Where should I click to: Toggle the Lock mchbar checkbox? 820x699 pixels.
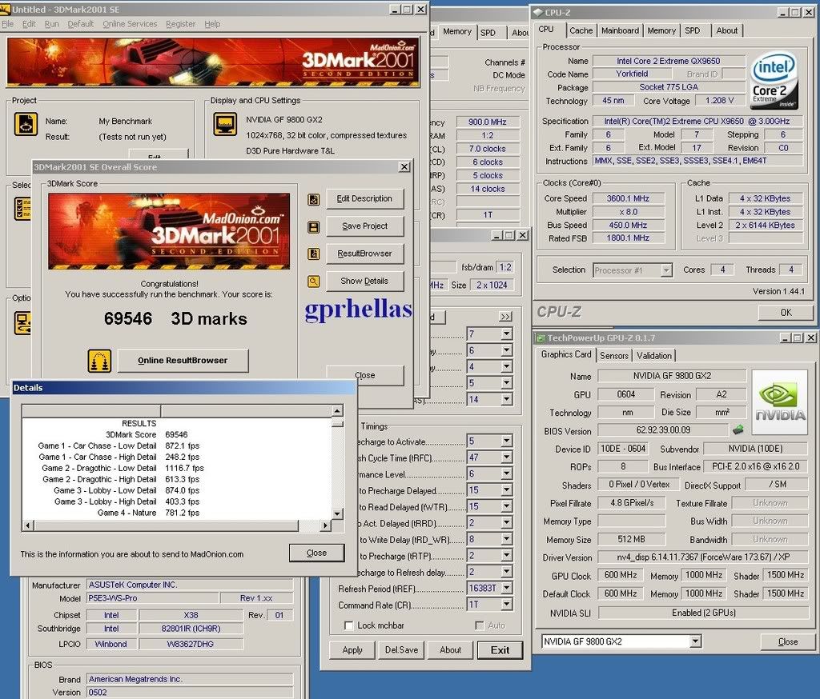(x=348, y=625)
